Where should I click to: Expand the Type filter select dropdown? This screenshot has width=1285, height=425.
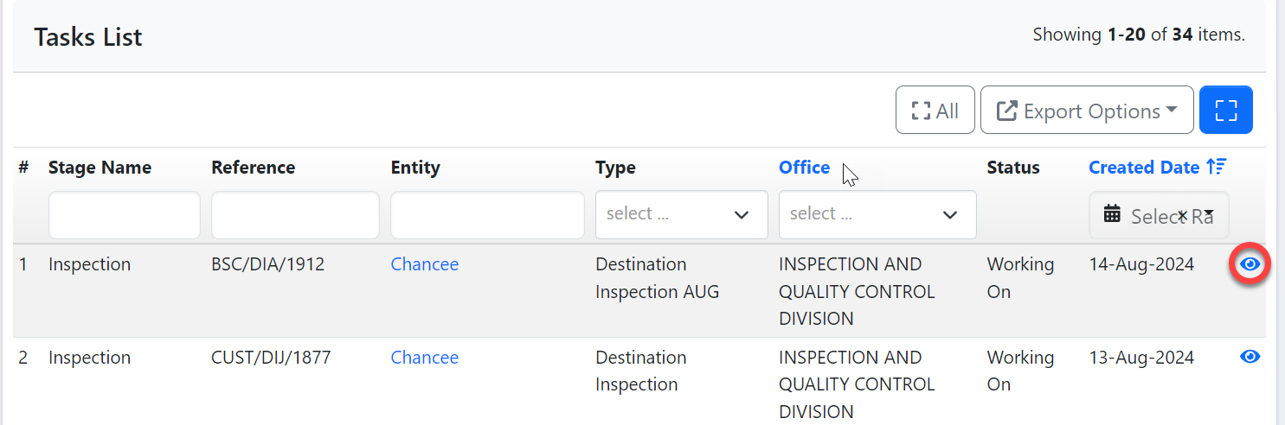[x=681, y=214]
